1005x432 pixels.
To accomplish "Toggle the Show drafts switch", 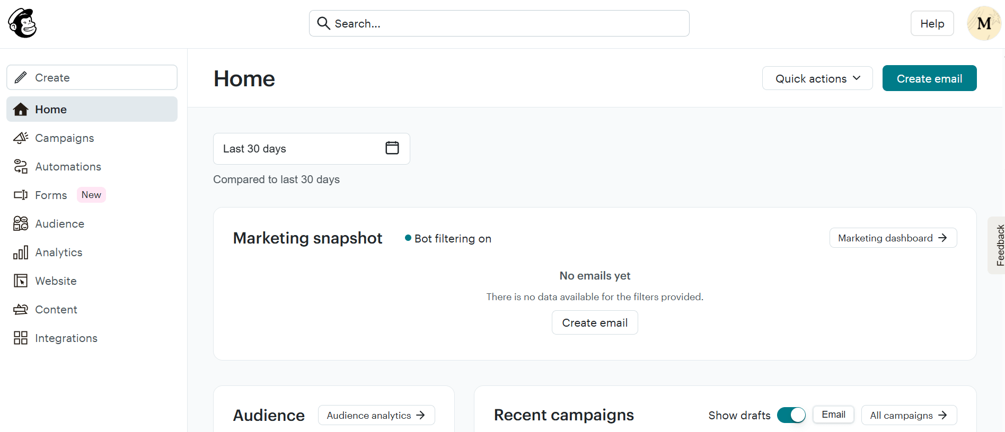I will (791, 415).
